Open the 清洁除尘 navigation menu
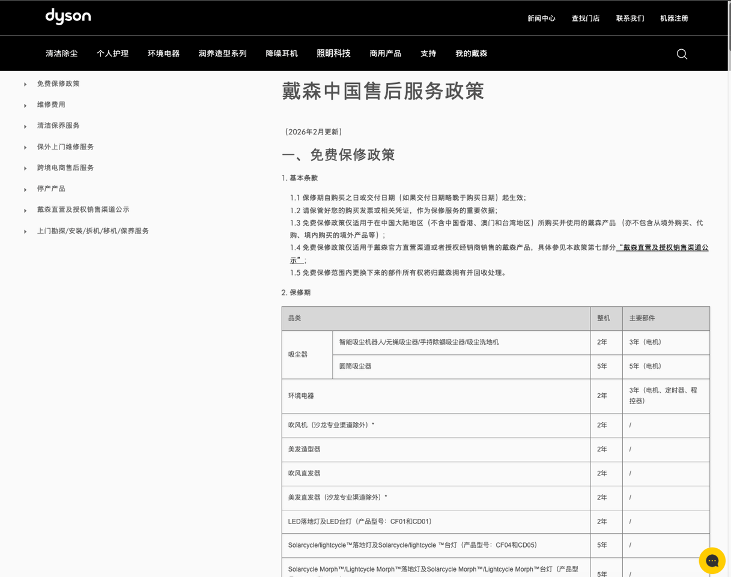This screenshot has height=577, width=731. coord(61,53)
